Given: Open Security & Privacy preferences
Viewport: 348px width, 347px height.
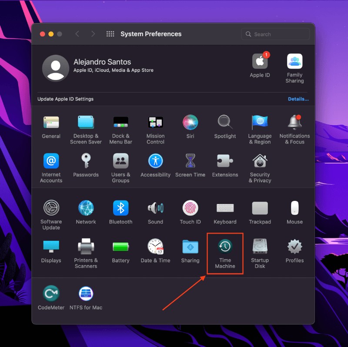Looking at the screenshot, I should 260,163.
